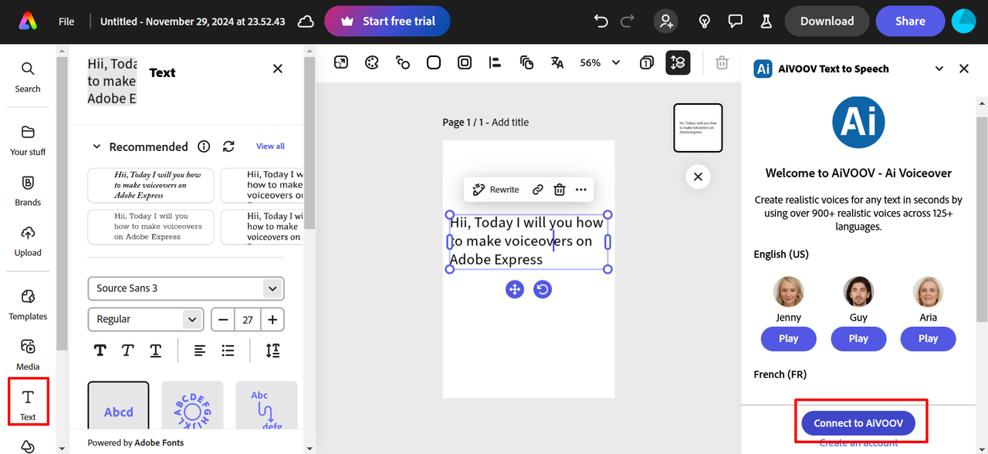
Task: Apply bold text formatting
Action: (100, 351)
